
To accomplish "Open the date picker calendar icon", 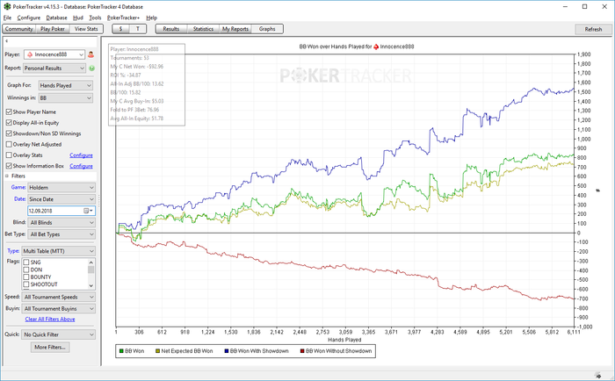I will pos(86,211).
